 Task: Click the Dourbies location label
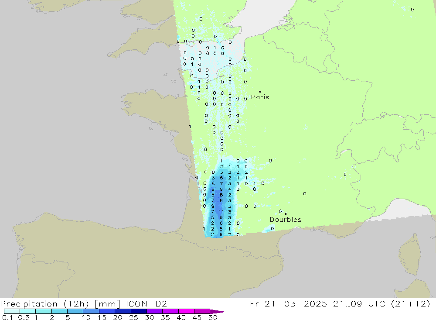pos(286,220)
